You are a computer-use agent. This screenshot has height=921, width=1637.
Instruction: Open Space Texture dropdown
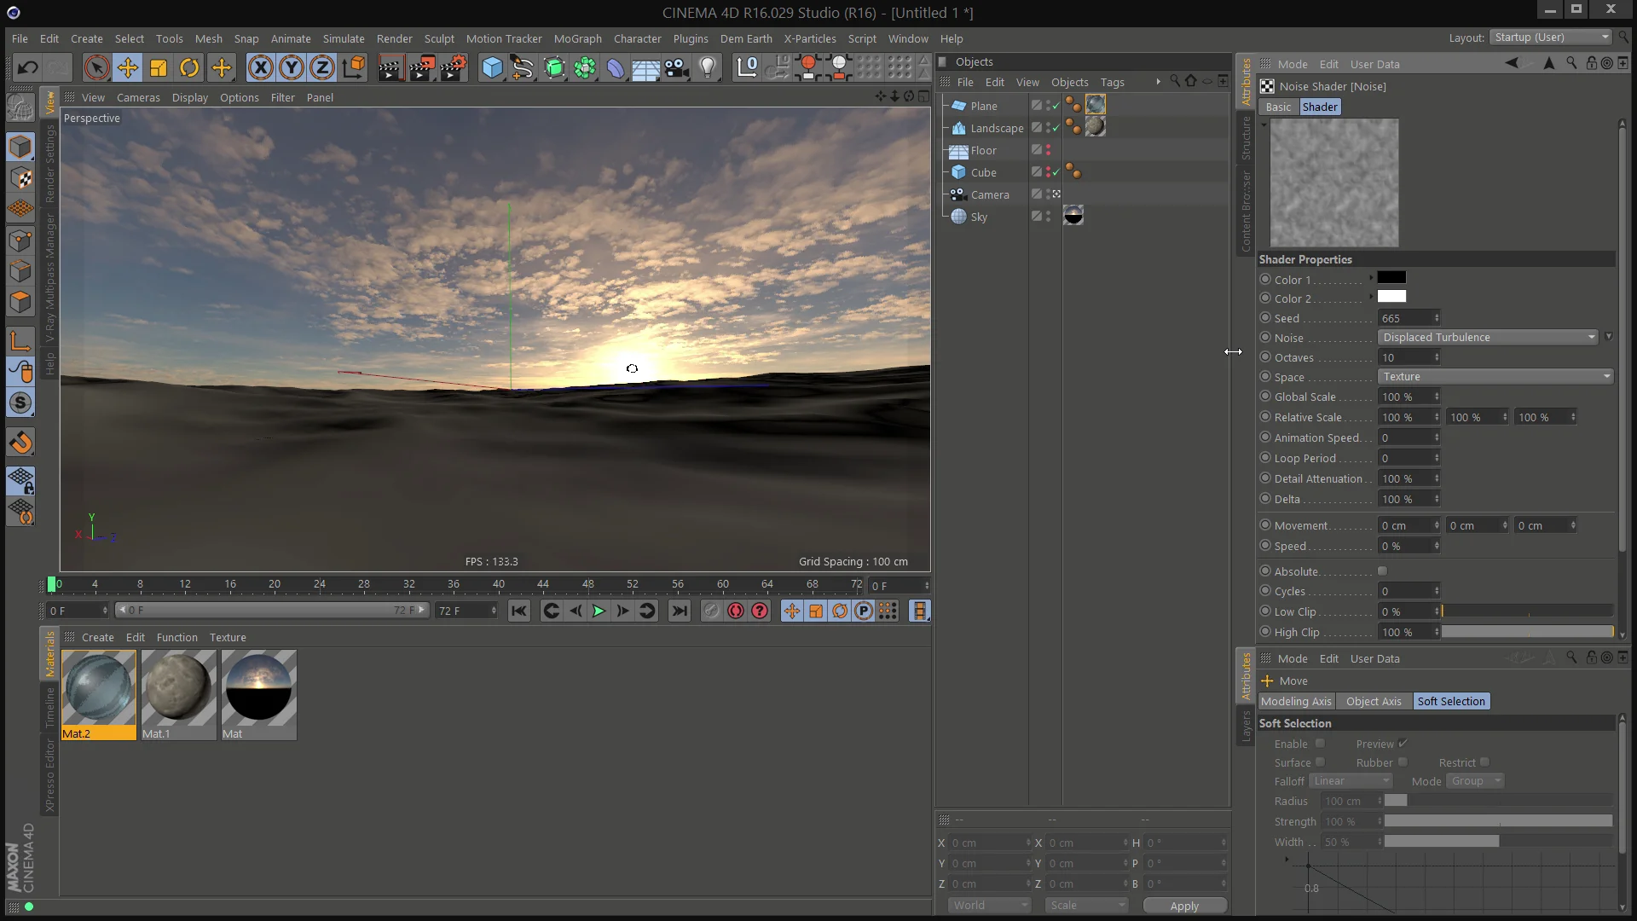pyautogui.click(x=1495, y=377)
